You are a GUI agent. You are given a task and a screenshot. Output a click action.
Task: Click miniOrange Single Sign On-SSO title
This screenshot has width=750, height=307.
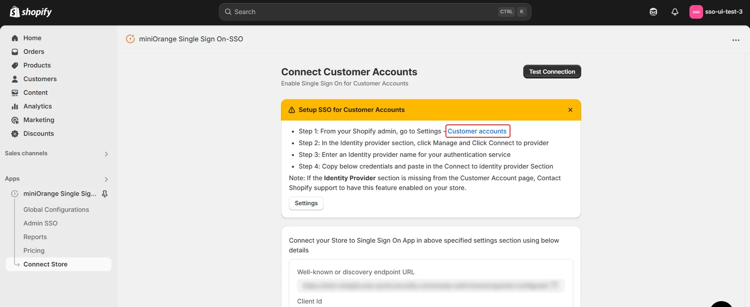191,39
